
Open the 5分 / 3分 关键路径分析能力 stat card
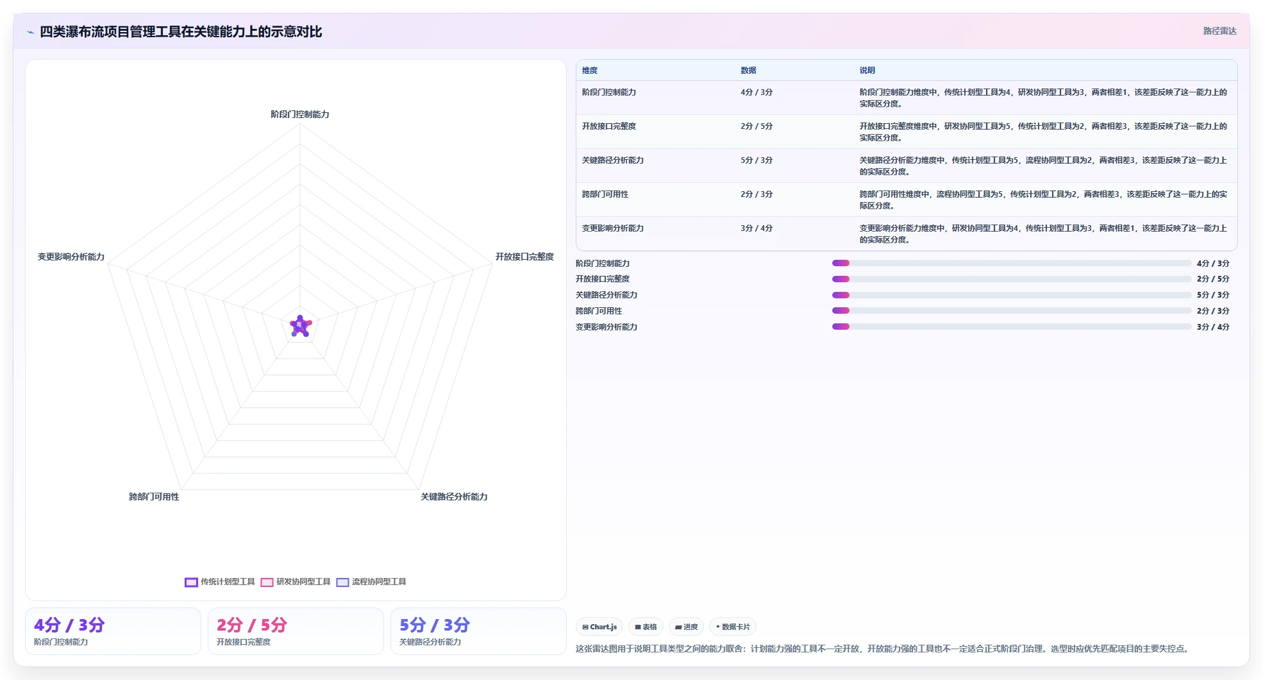click(478, 631)
